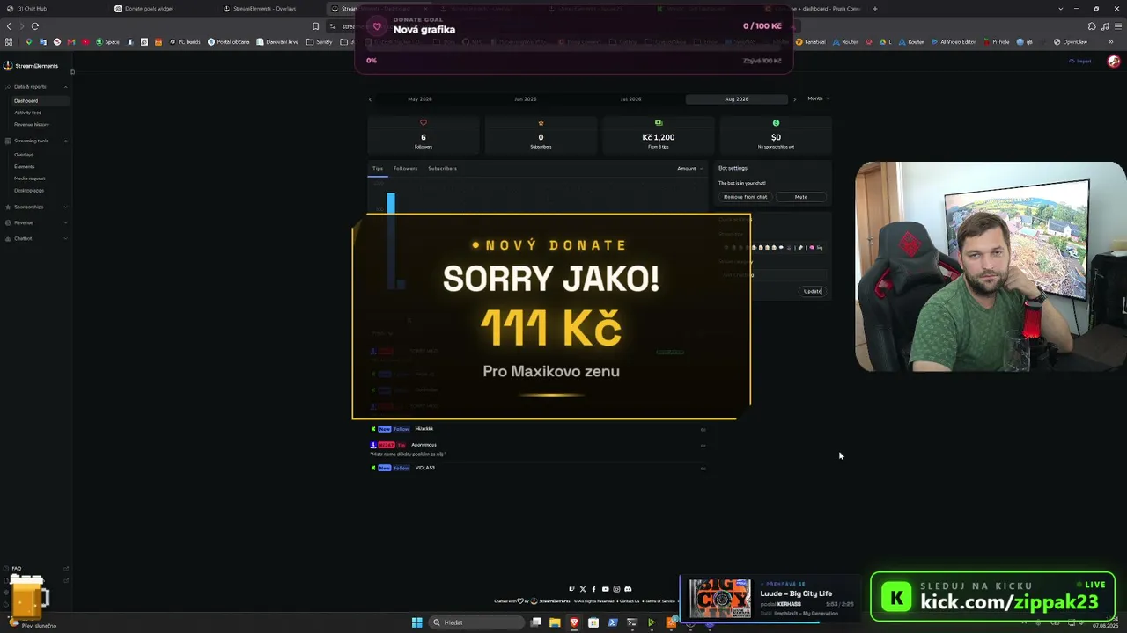
Task: Open the PC builds bookmark
Action: click(x=186, y=42)
